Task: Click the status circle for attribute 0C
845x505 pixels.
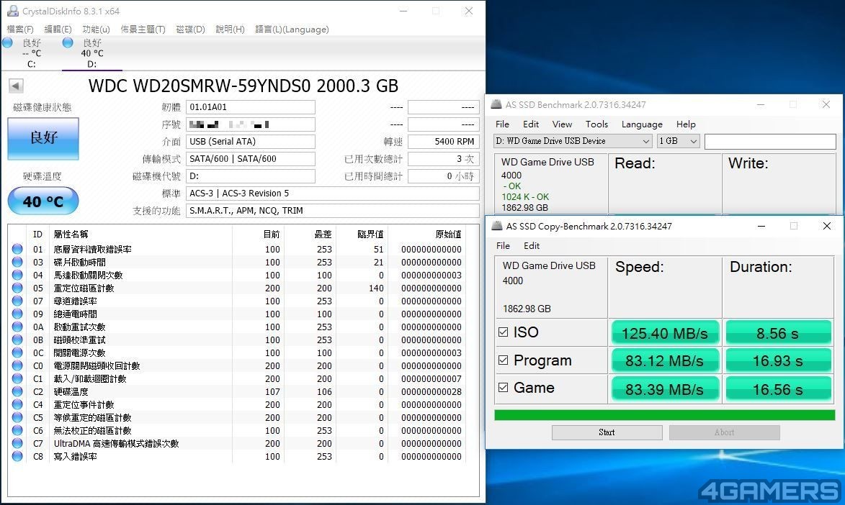Action: tap(17, 352)
